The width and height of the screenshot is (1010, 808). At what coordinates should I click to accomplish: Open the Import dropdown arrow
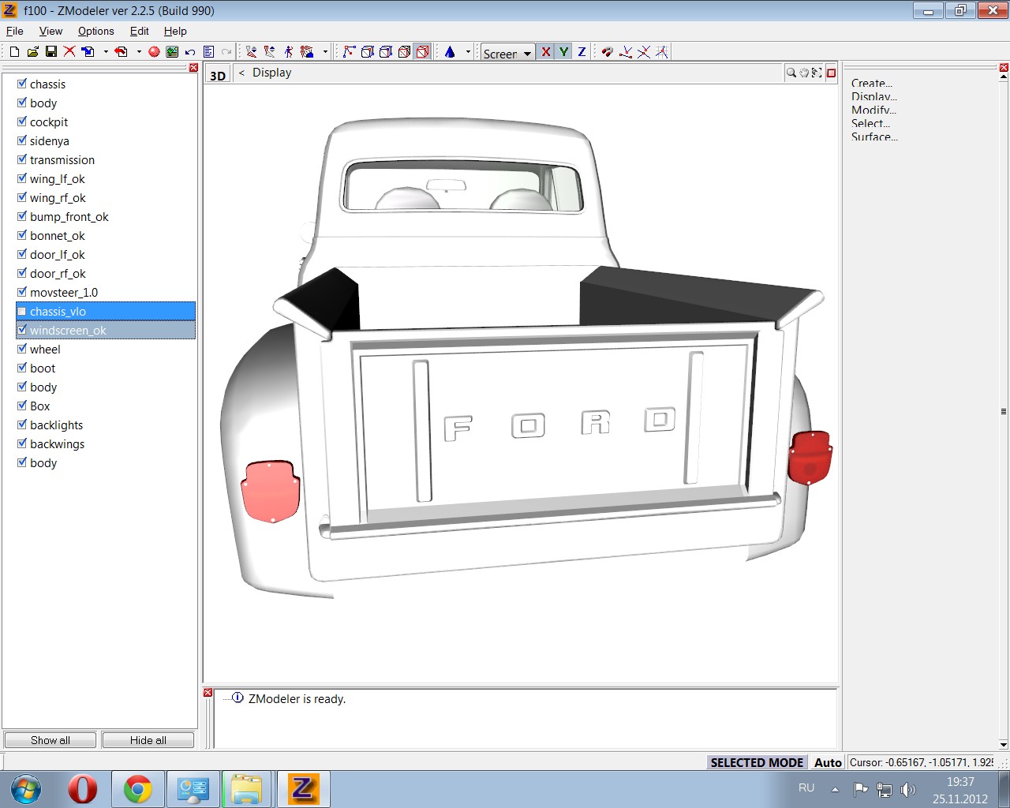[105, 52]
